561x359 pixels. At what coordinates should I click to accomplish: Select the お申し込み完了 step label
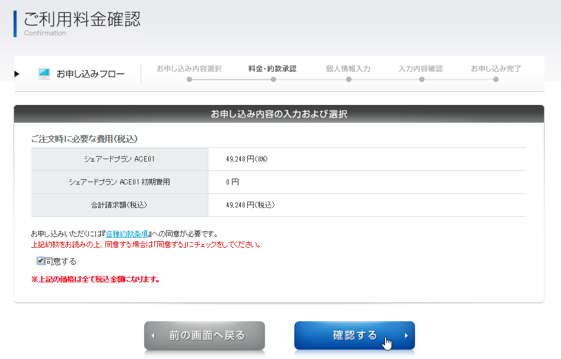coord(496,68)
